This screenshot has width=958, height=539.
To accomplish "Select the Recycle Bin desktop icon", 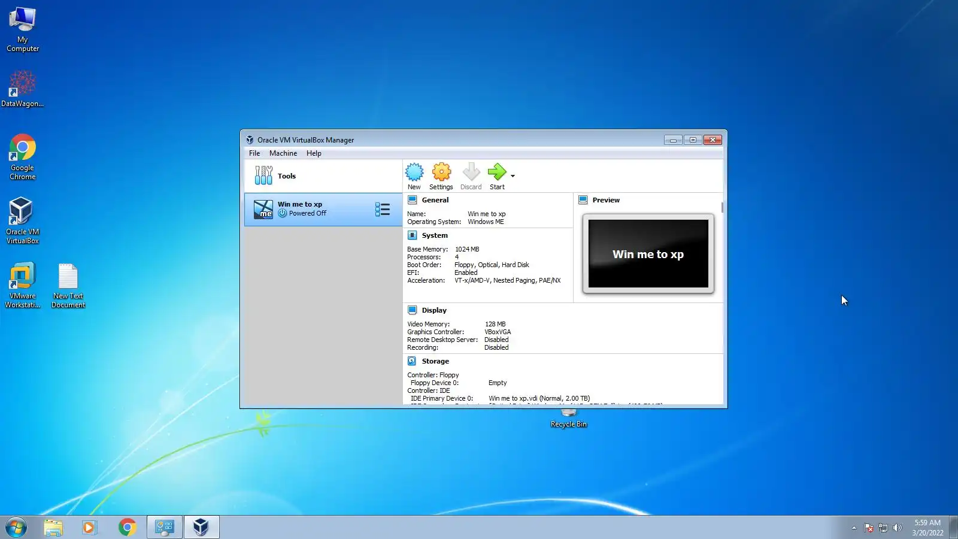I will [x=569, y=419].
